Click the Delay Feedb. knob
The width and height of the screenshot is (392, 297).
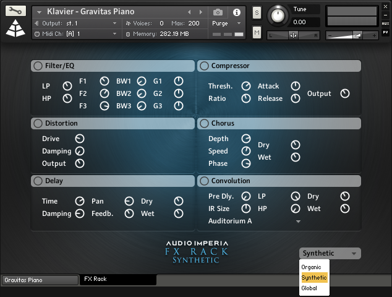[x=129, y=213]
